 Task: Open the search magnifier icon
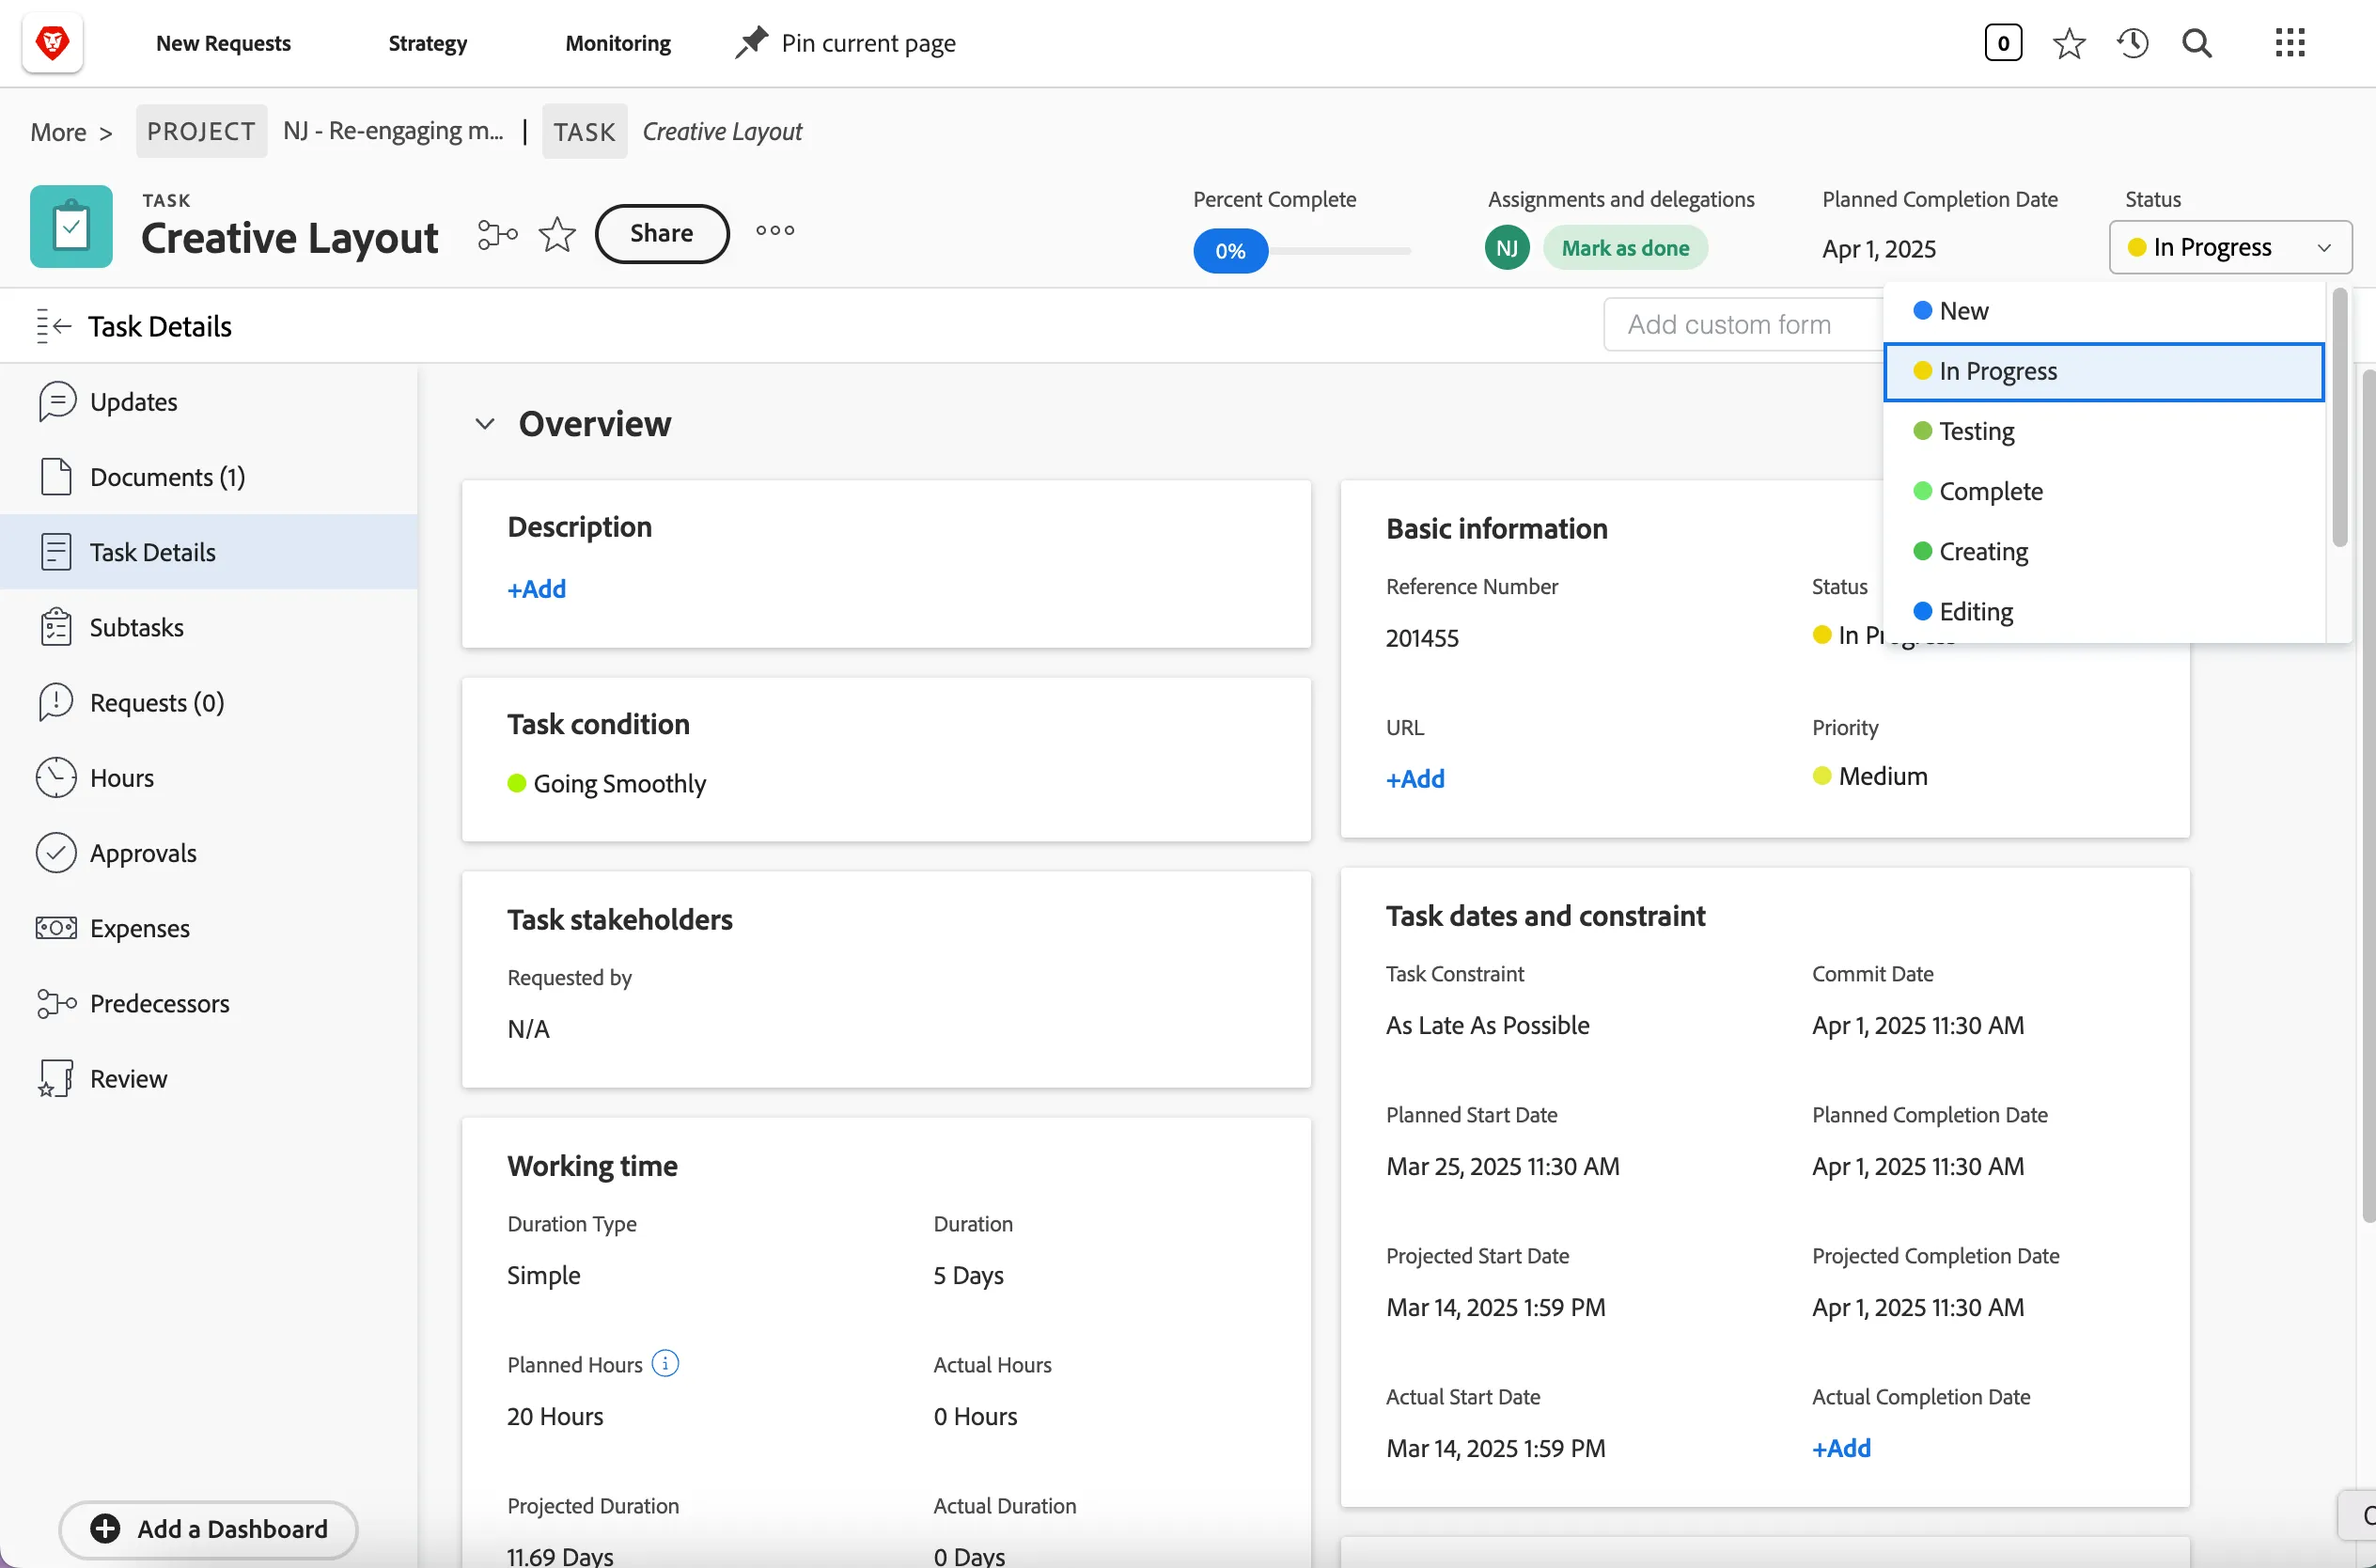coord(2196,43)
